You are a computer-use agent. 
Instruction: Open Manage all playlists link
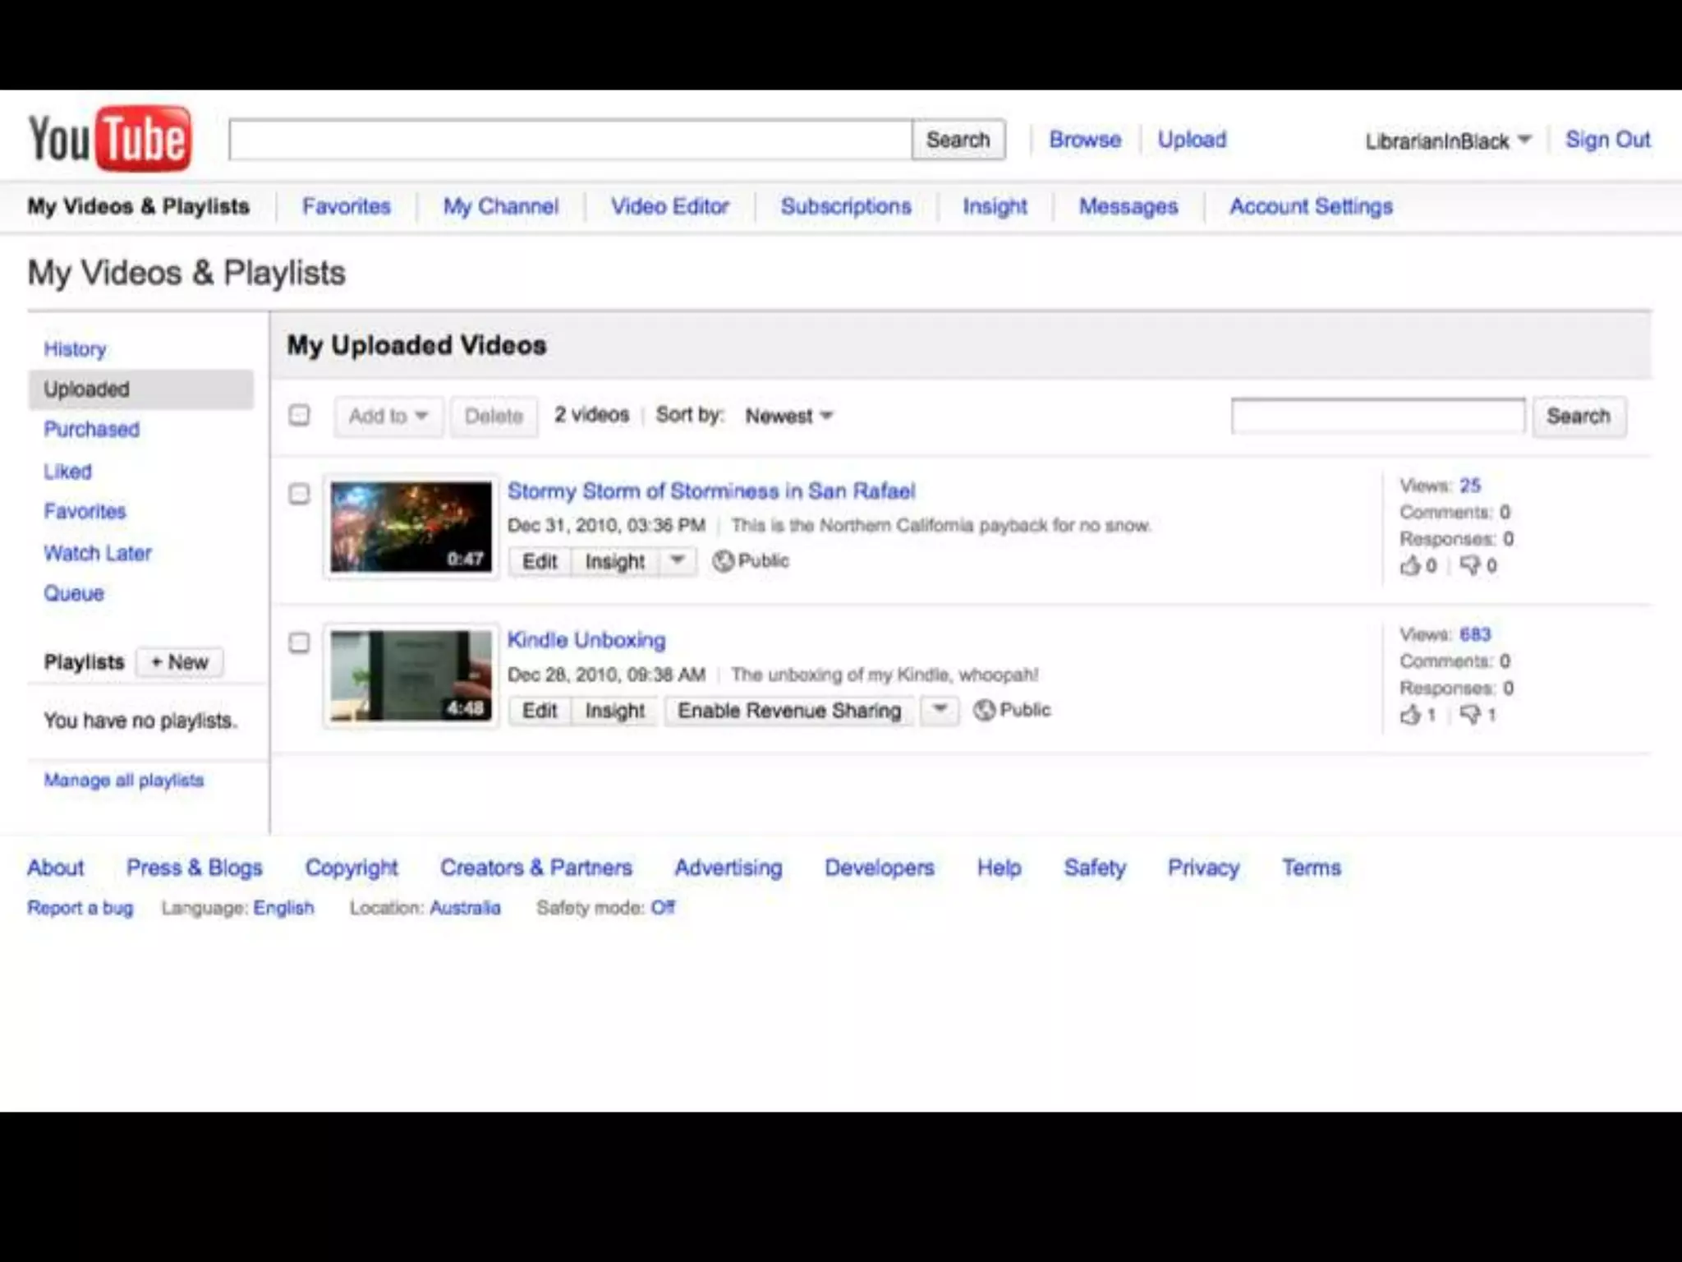[x=124, y=781]
